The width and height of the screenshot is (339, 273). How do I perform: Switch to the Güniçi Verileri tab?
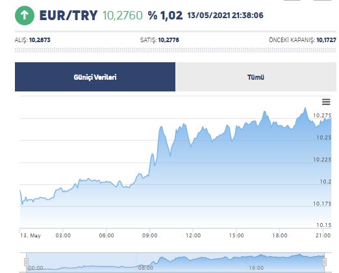coord(95,77)
